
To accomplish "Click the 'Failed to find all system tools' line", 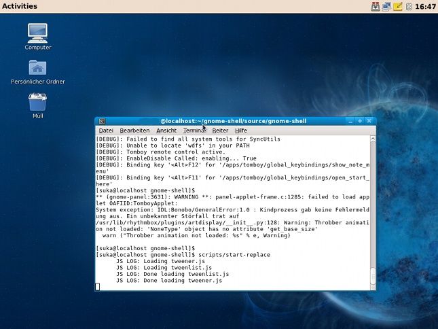I will click(x=188, y=139).
